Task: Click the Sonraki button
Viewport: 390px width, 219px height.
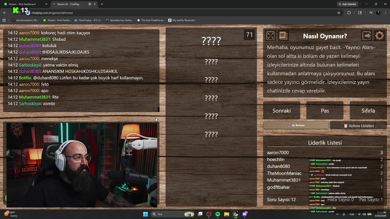Action: click(282, 111)
